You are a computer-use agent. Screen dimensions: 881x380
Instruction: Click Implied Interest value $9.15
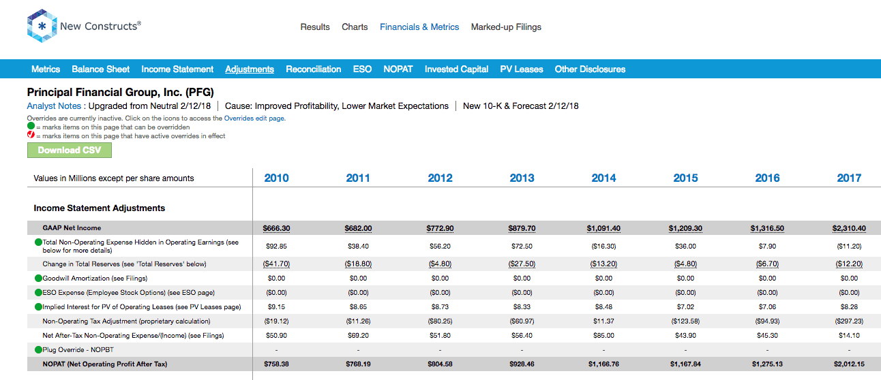click(276, 306)
